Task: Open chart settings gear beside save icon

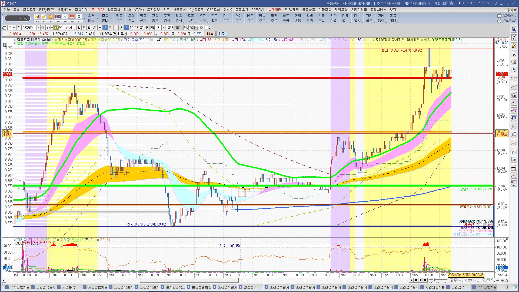Action: pos(201,28)
